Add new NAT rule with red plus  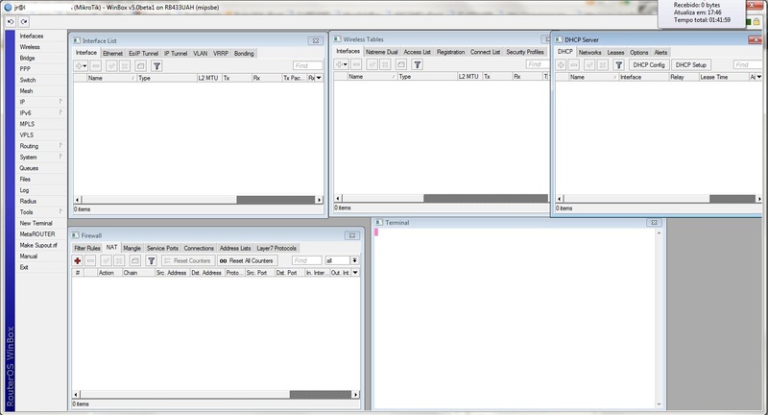tap(78, 260)
